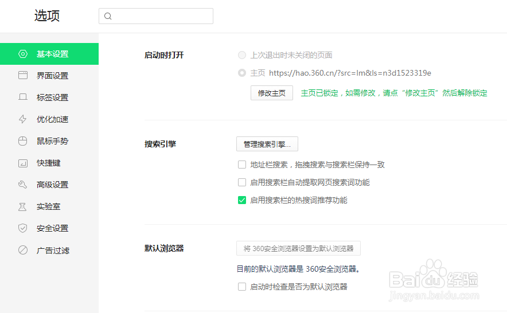Click the 启动时打开 heading
Viewport: 507px width, 313px height.
(x=164, y=55)
